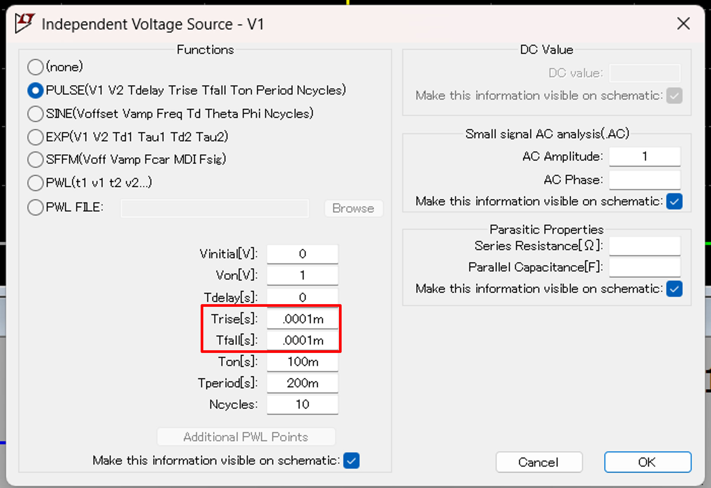Click the AC Phase input field
This screenshot has width=711, height=488.
pyautogui.click(x=645, y=180)
